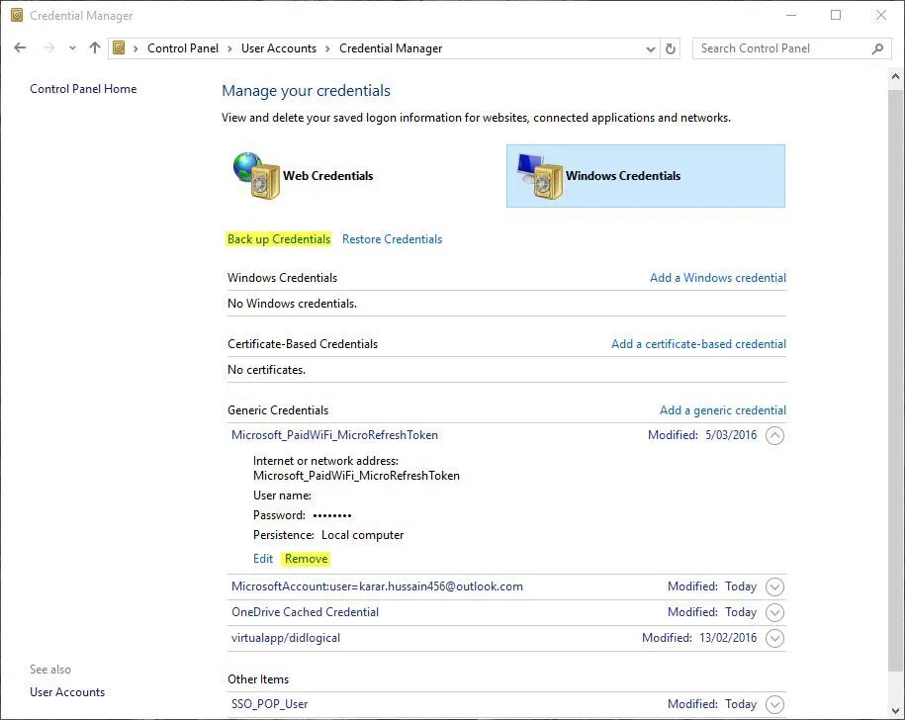Screen dimensions: 905x720
Task: Refresh the Credential Manager page
Action: pyautogui.click(x=672, y=48)
